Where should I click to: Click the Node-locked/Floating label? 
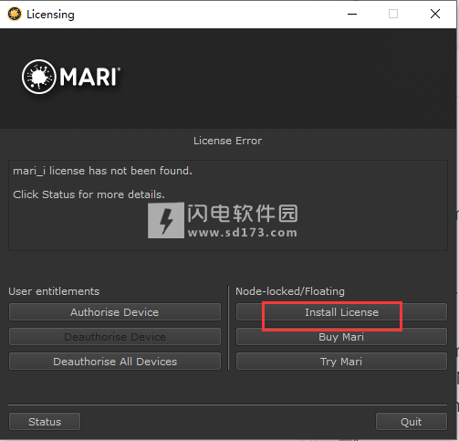[290, 291]
